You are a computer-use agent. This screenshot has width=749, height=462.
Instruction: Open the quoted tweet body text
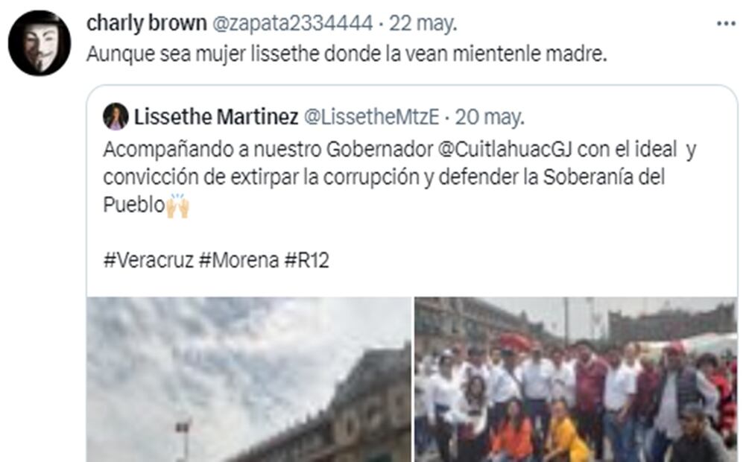[x=399, y=177]
